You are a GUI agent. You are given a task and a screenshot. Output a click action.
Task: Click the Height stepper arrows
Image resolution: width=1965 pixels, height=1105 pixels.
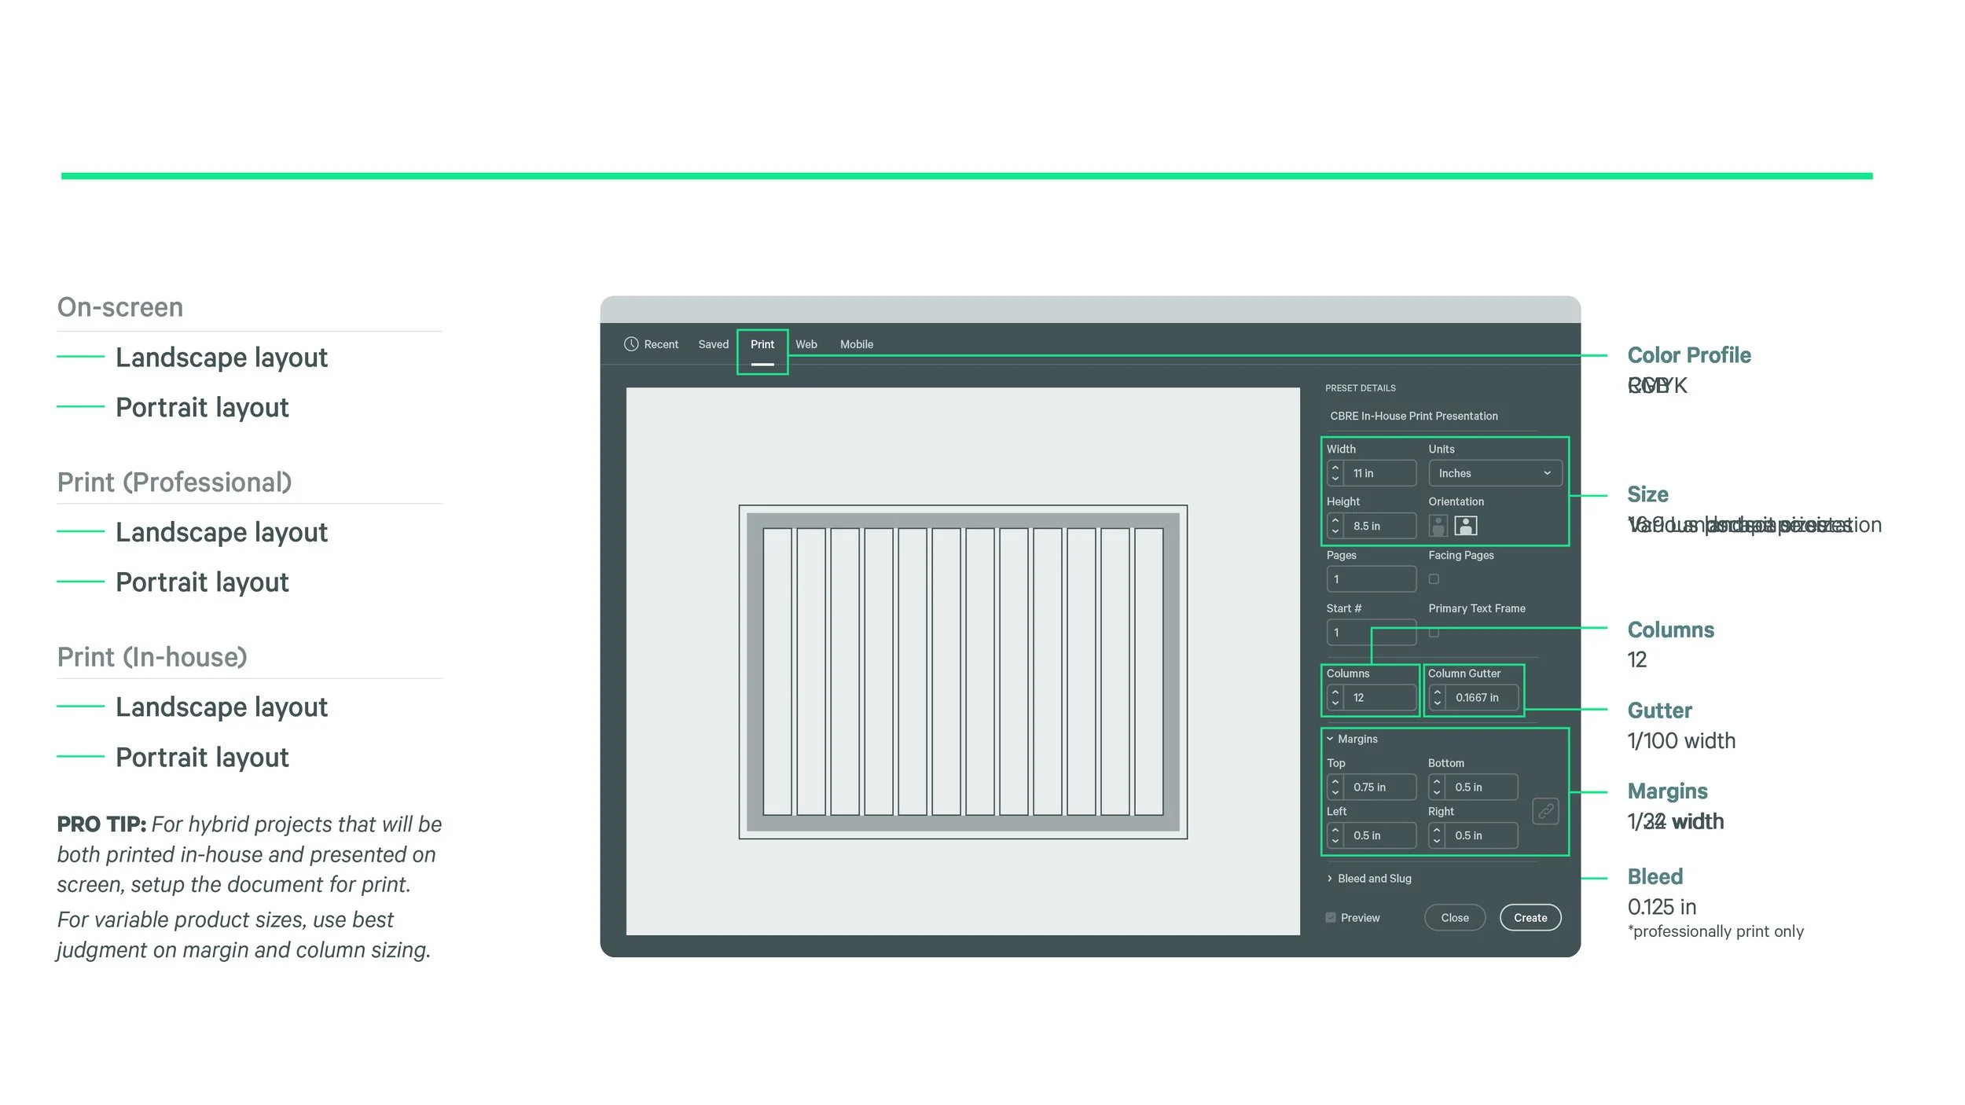1335,526
